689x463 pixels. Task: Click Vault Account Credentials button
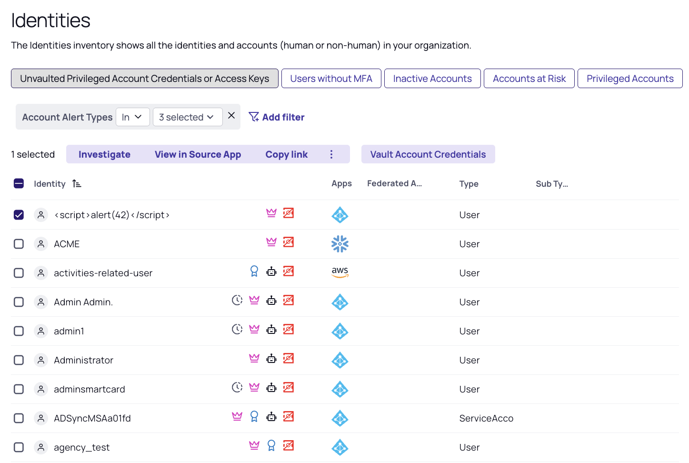tap(428, 154)
